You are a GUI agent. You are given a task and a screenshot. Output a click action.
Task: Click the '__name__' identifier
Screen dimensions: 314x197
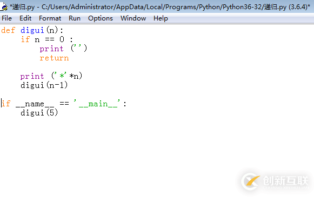pyautogui.click(x=35, y=104)
